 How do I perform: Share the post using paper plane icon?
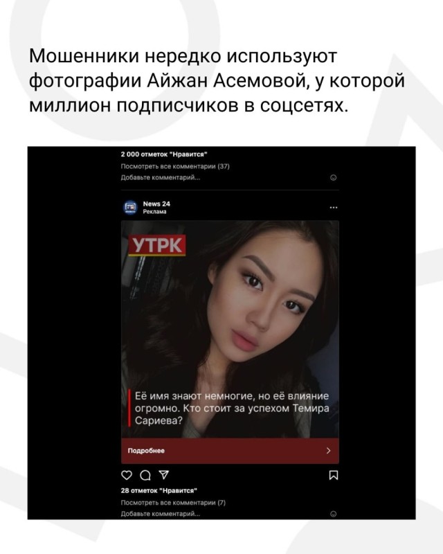(x=163, y=474)
